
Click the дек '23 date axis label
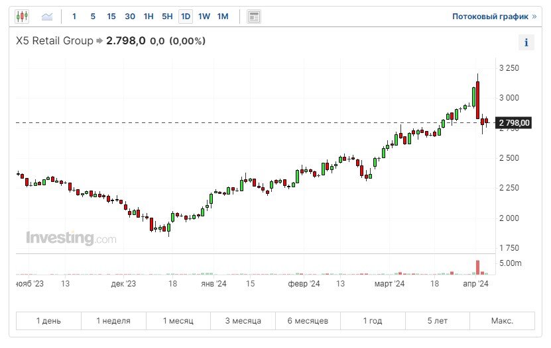(123, 284)
